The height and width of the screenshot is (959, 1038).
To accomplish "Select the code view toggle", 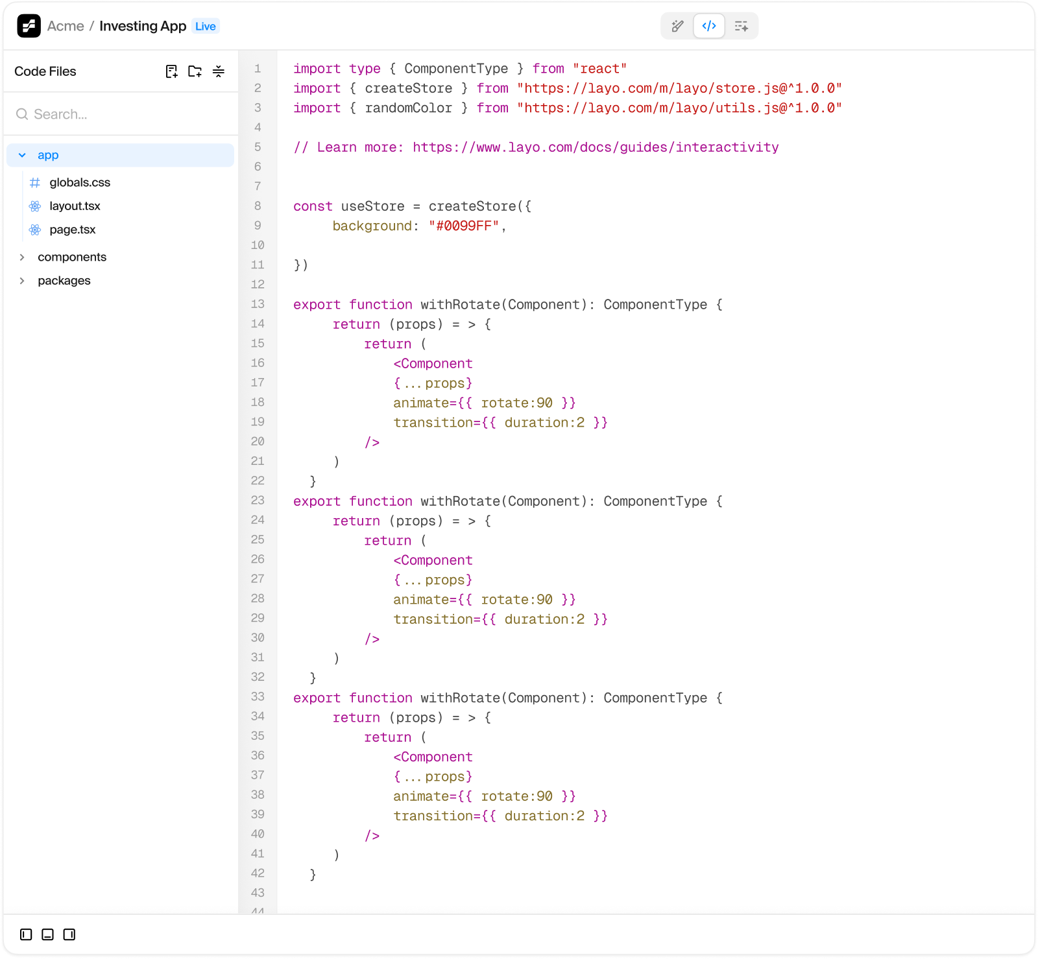I will pos(709,26).
